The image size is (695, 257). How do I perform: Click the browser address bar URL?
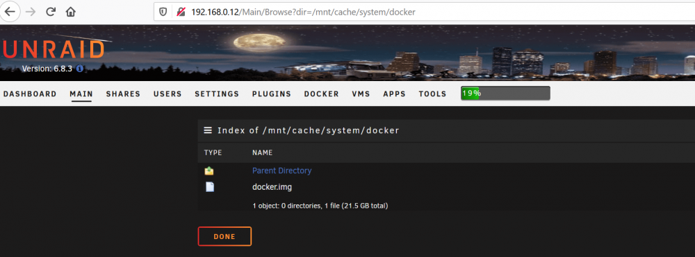click(303, 12)
